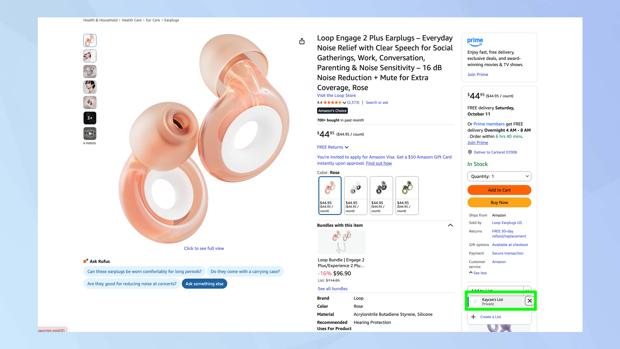This screenshot has height=349, width=620.
Task: Select the white color variant
Action: coord(356,195)
